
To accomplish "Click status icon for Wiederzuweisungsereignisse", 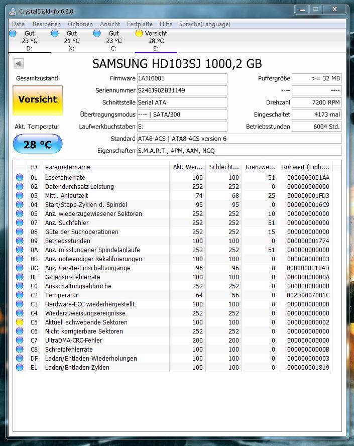I will click(x=20, y=313).
